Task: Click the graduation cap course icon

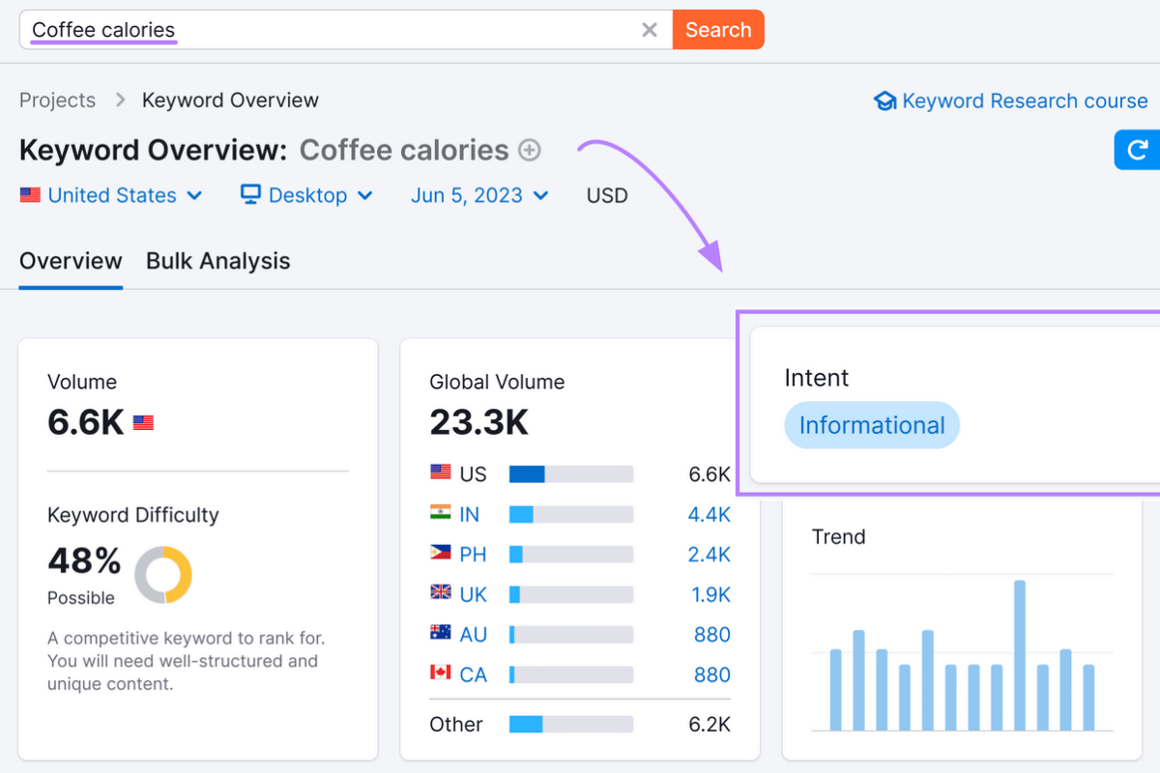Action: 885,100
